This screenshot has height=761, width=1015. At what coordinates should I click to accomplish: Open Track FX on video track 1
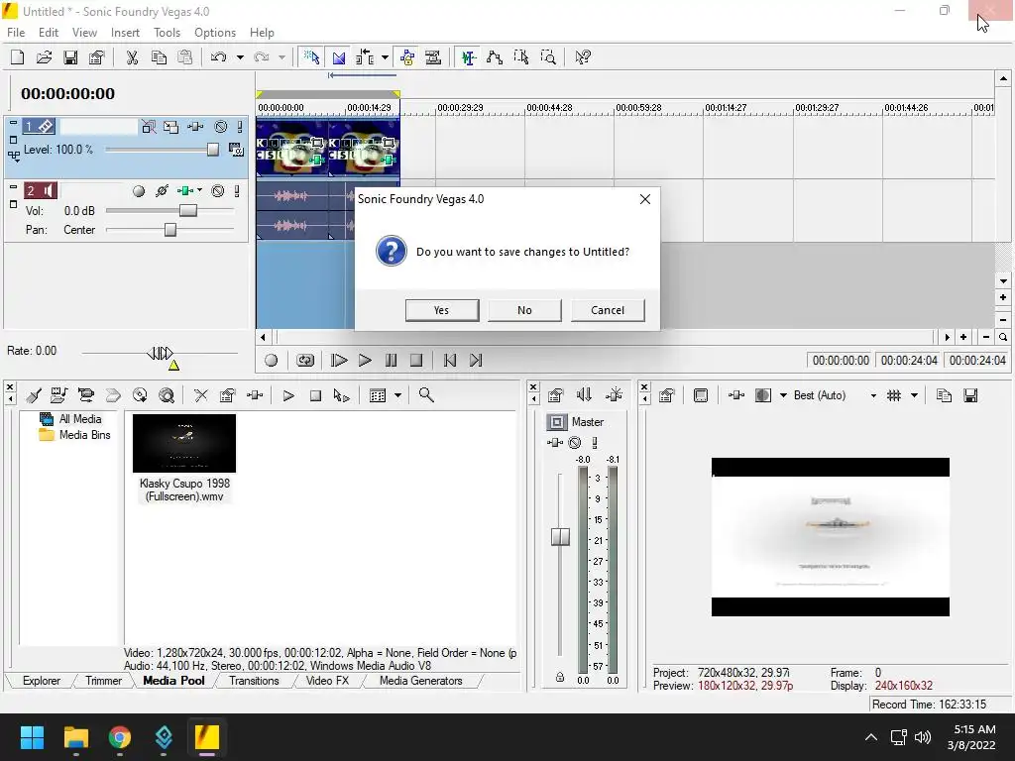(195, 127)
